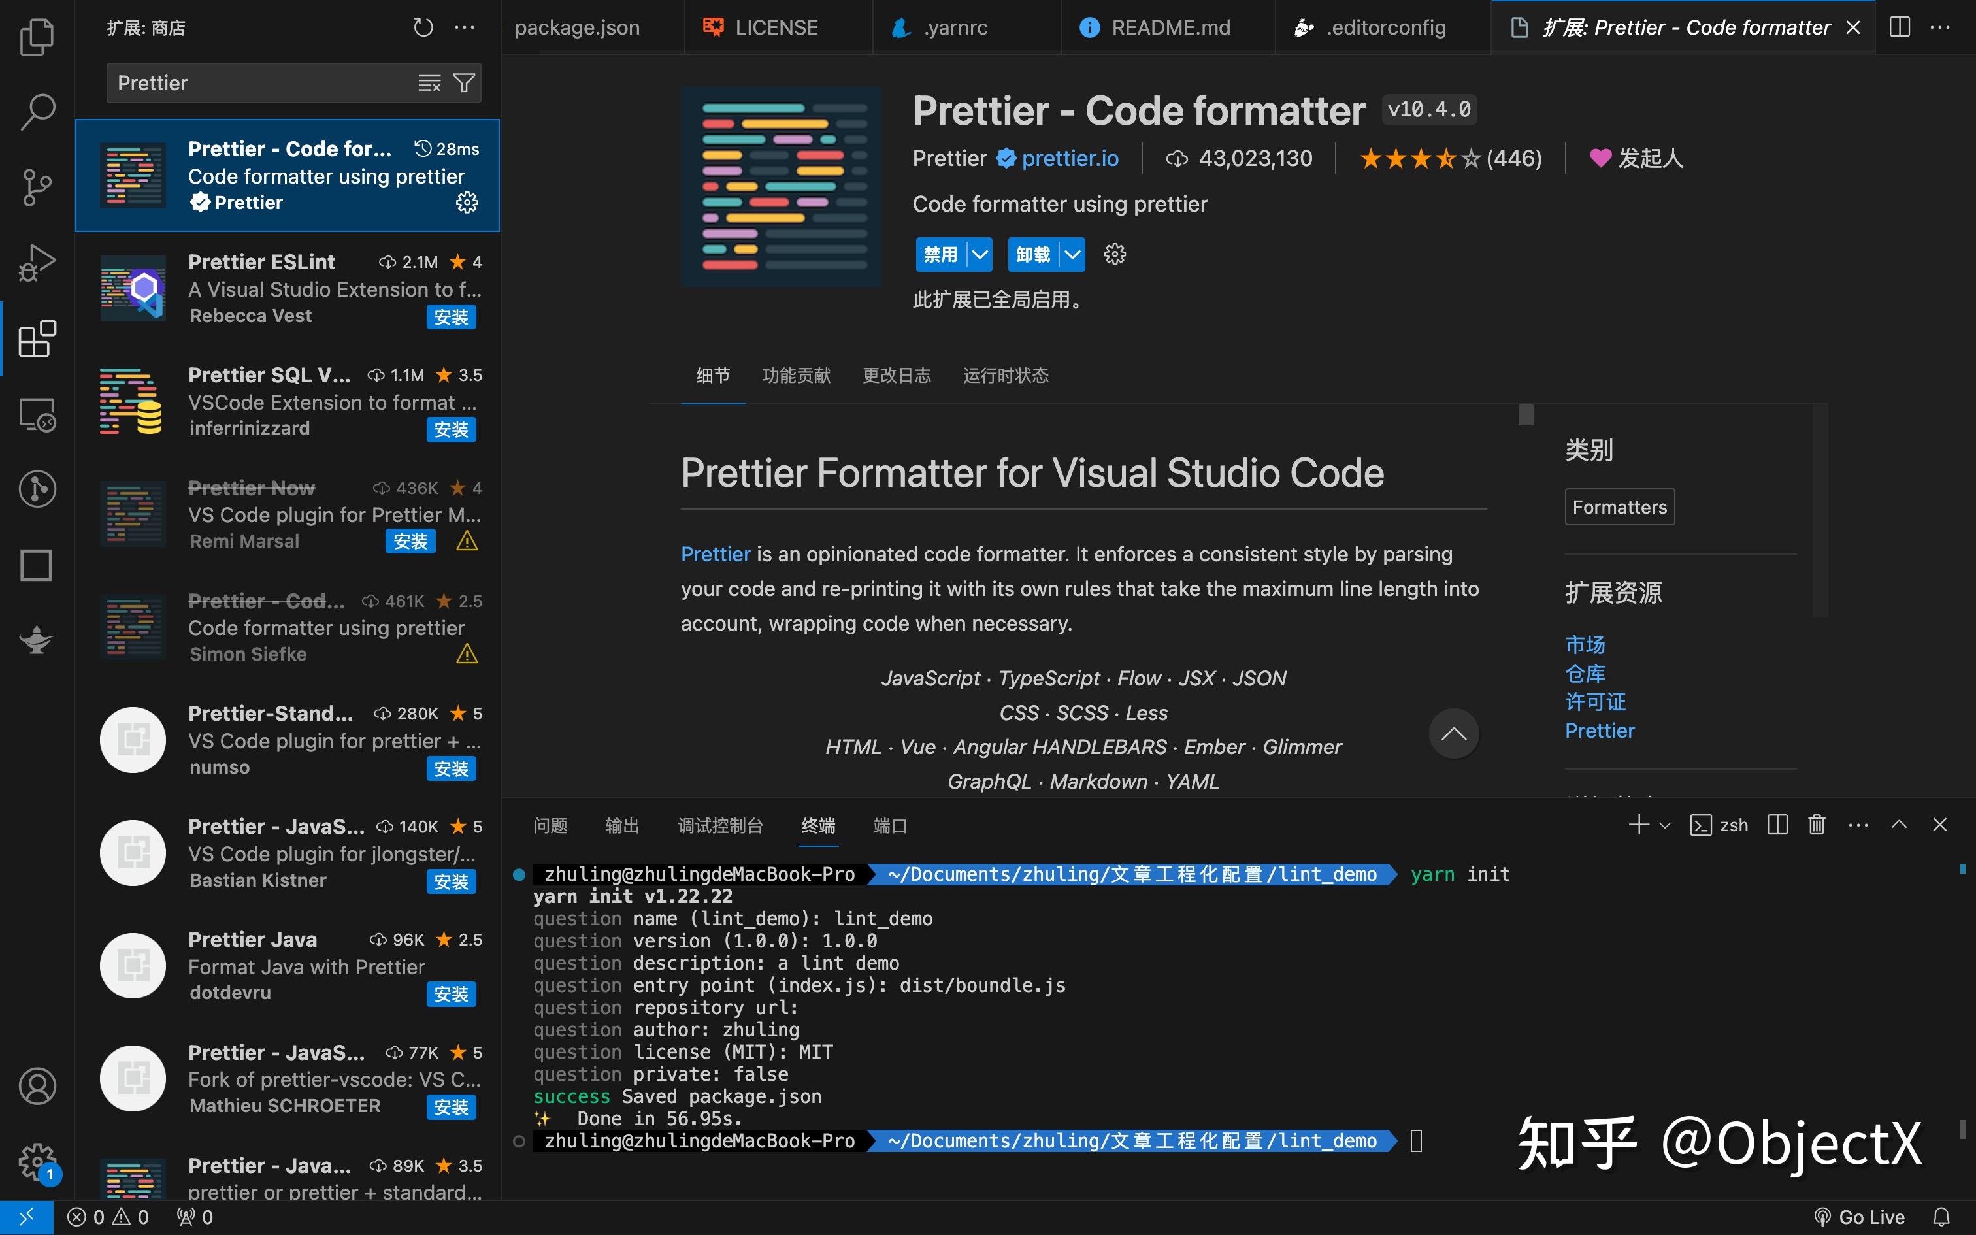Switch to Ports (端口) panel tab
Image resolution: width=1976 pixels, height=1235 pixels.
pos(889,826)
